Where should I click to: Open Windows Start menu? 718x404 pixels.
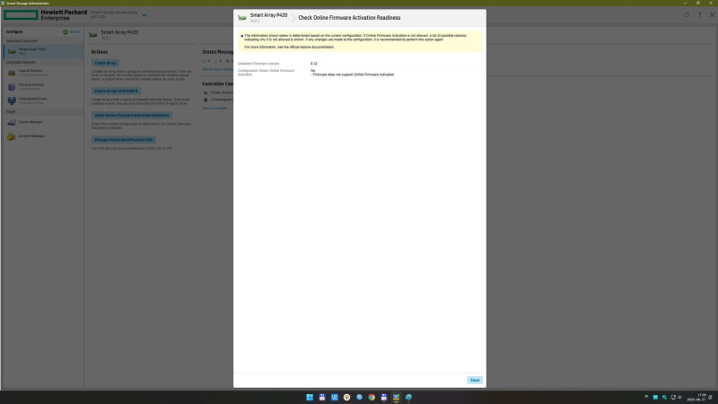click(310, 397)
